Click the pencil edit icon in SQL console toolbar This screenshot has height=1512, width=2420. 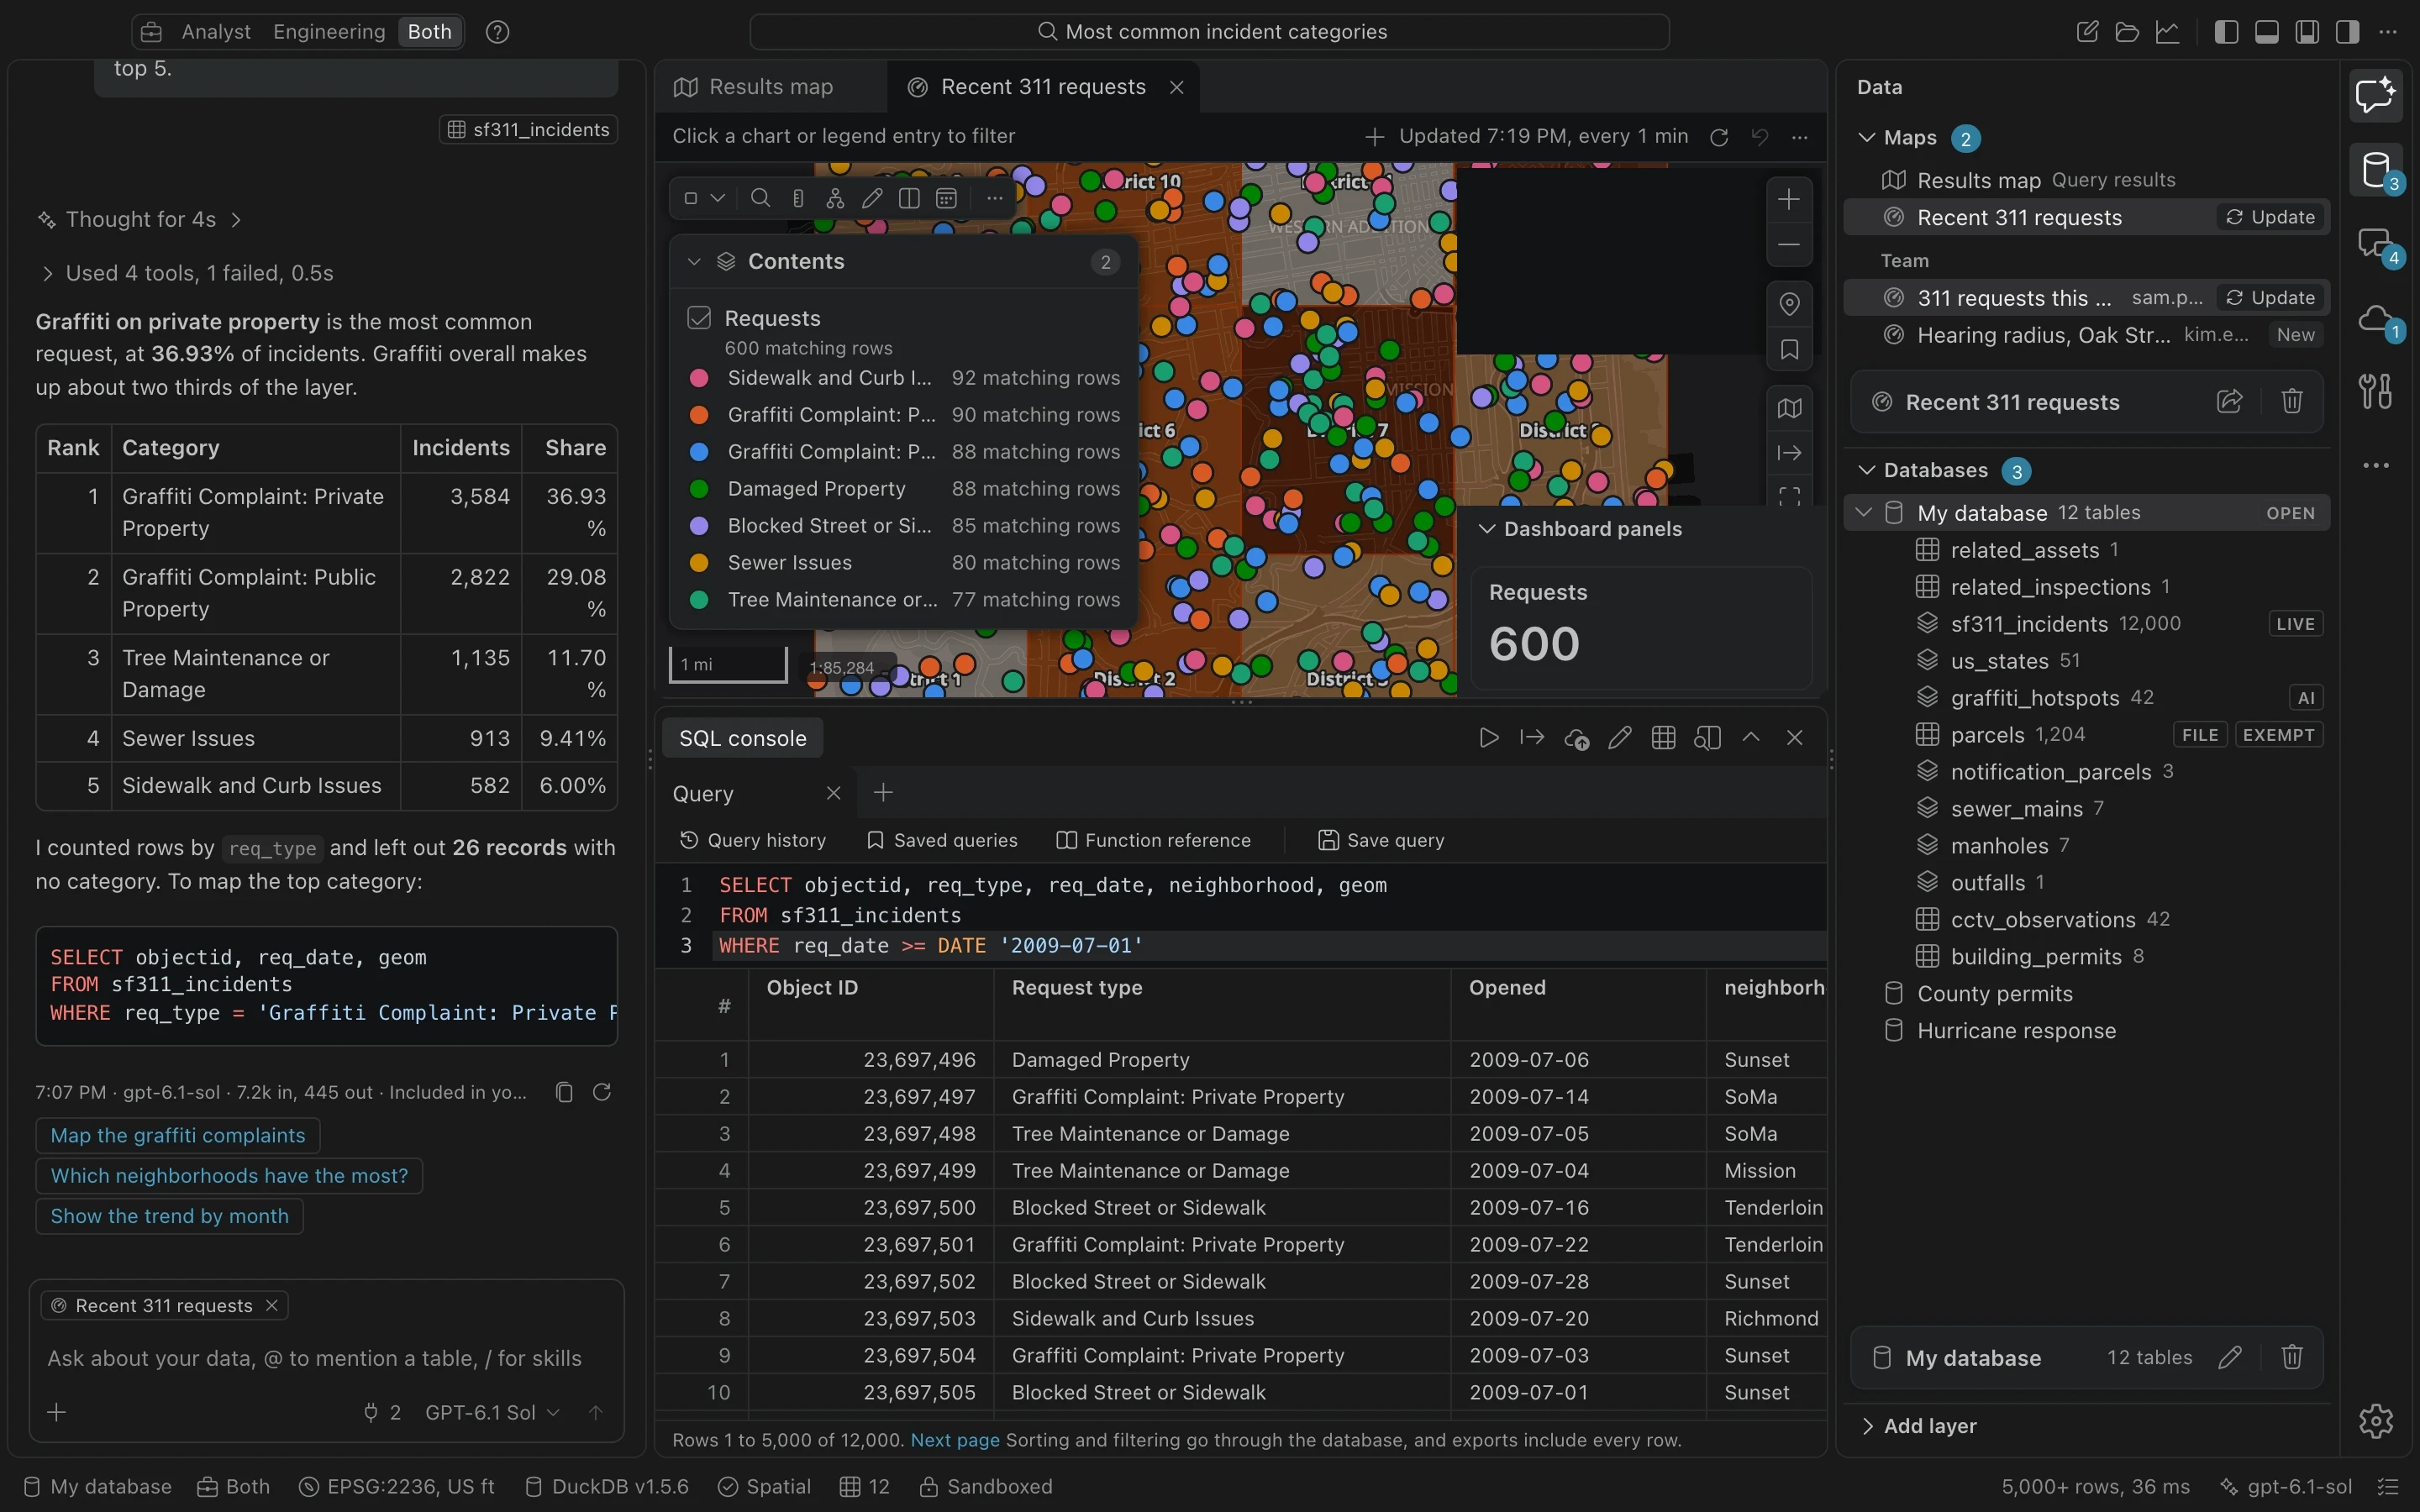[x=1620, y=738]
